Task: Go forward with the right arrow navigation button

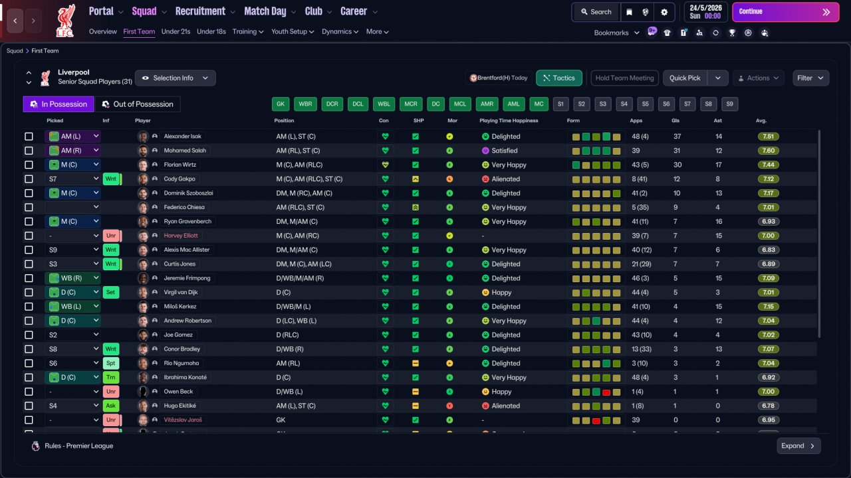Action: click(33, 21)
